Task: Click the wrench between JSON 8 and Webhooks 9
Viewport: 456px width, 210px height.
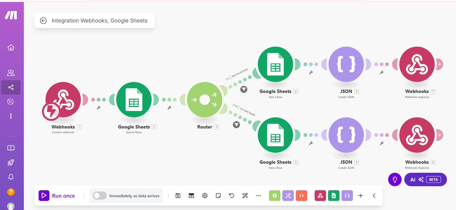Action: [x=382, y=143]
